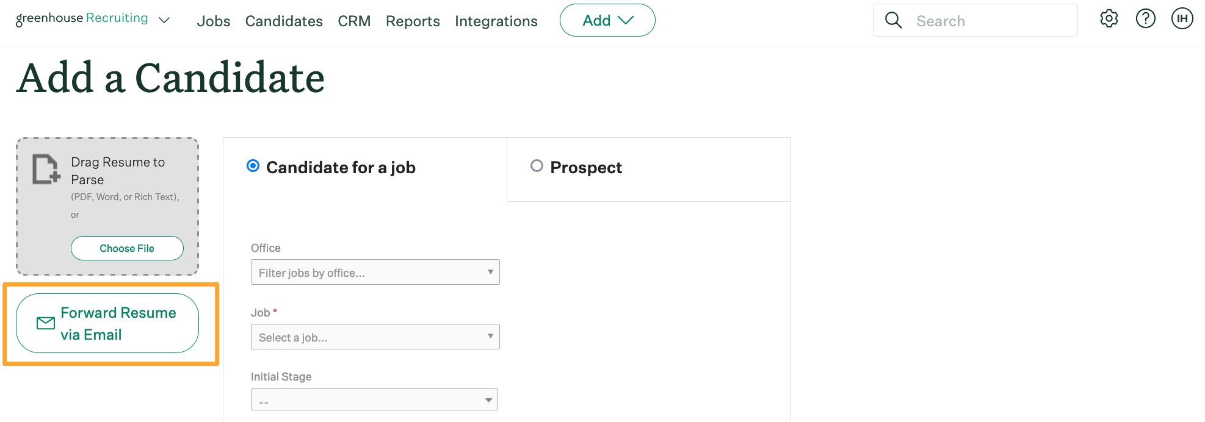Click the Choose File button
1205x422 pixels.
coord(127,248)
